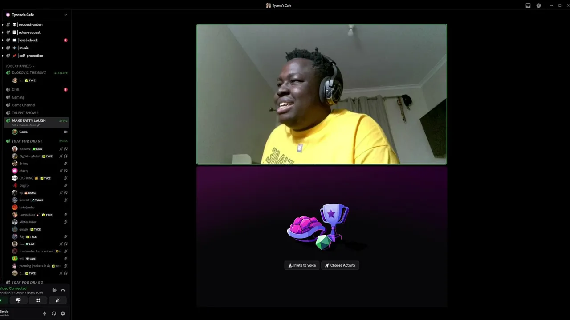Click the Share Your Screen button
570x320 pixels.
click(x=18, y=300)
